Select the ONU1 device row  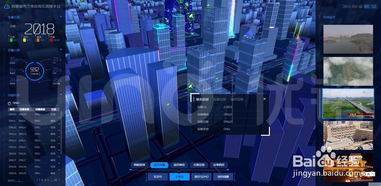tap(34, 121)
